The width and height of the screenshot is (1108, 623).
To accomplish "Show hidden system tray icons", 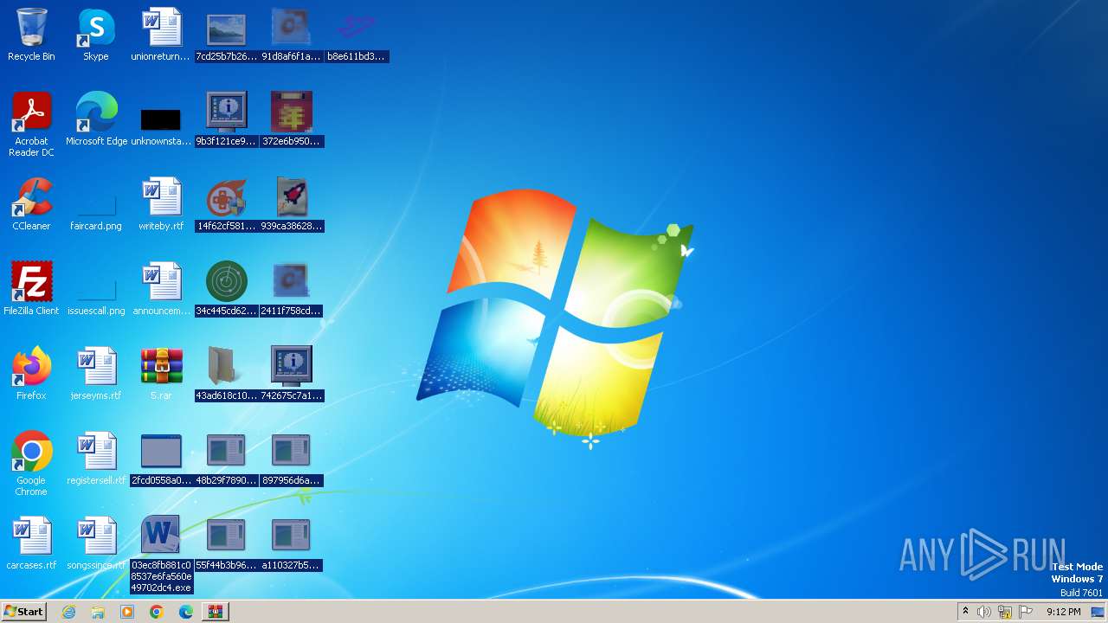I will [x=965, y=612].
